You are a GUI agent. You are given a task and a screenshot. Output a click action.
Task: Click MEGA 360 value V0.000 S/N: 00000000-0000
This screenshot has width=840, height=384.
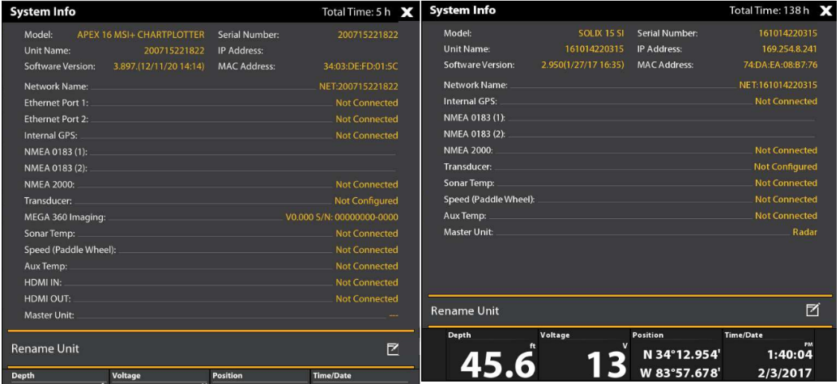(342, 217)
